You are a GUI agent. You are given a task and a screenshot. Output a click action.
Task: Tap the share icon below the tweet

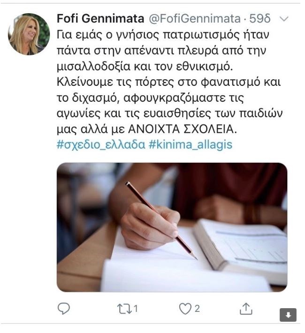(246, 308)
